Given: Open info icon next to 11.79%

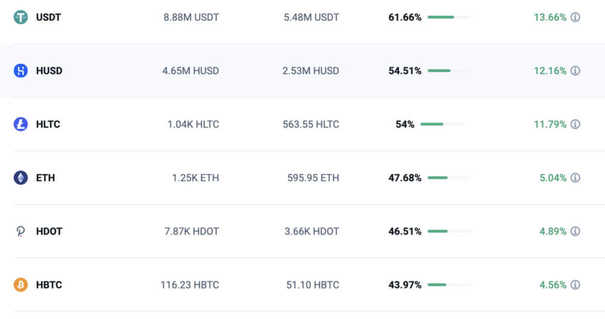Looking at the screenshot, I should click(x=575, y=124).
